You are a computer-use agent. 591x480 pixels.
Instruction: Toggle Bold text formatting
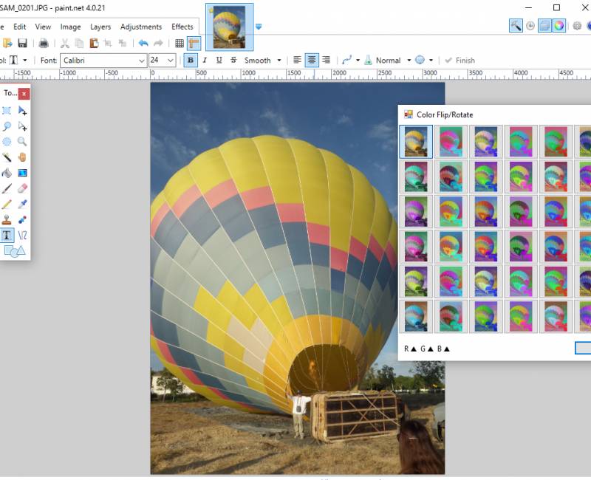pyautogui.click(x=191, y=61)
